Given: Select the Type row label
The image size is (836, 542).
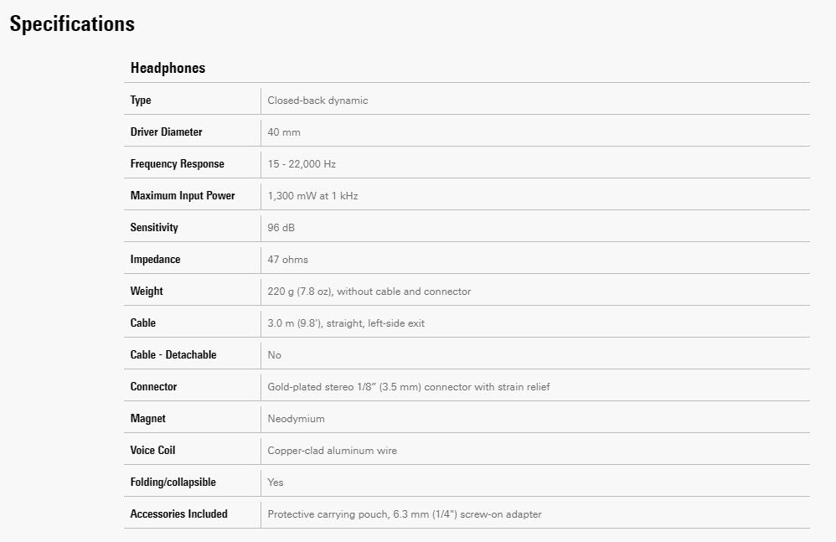Looking at the screenshot, I should pos(141,101).
